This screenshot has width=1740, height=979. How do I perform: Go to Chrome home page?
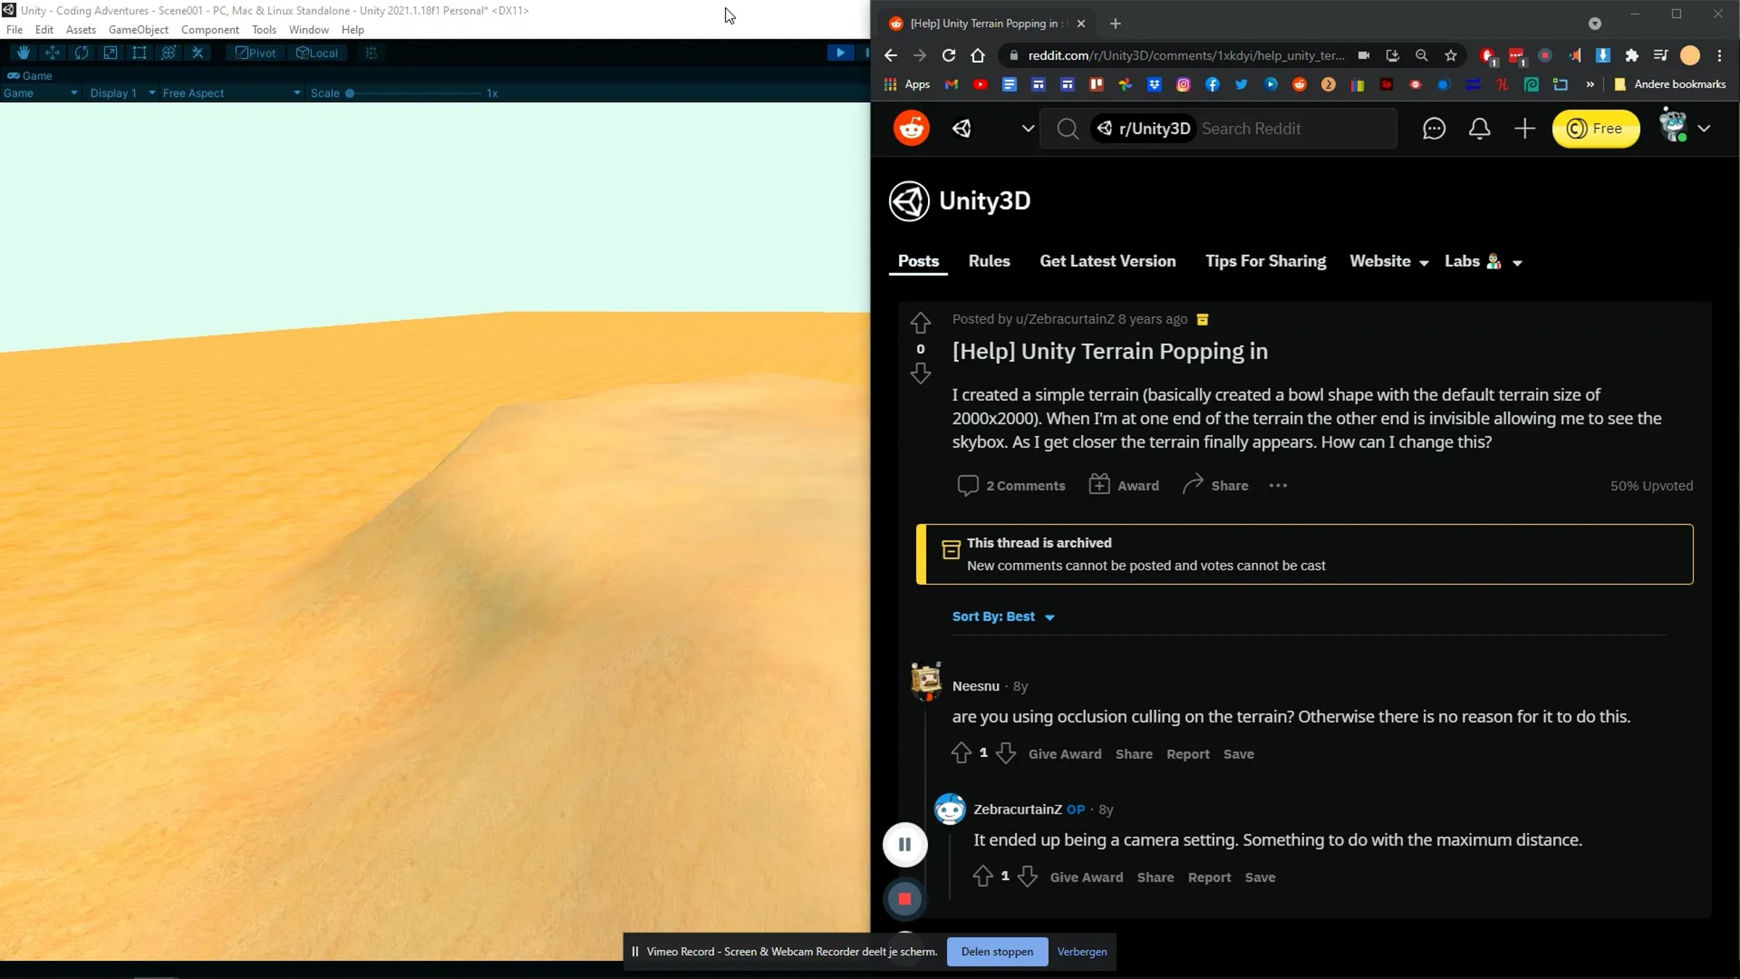[x=978, y=56]
